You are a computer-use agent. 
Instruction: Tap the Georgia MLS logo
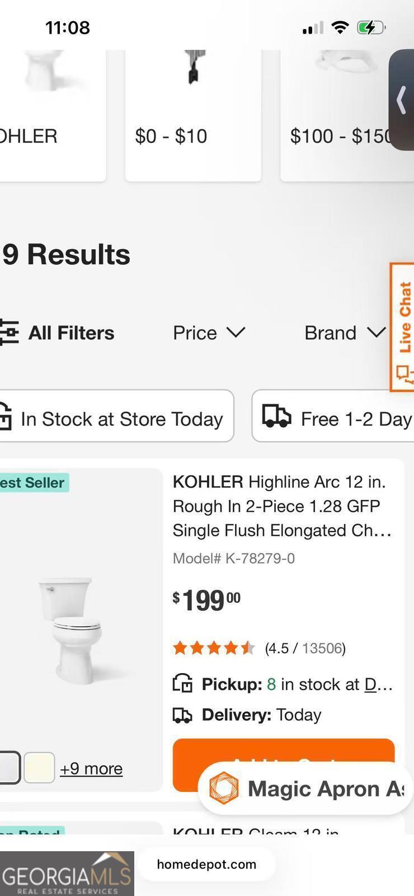67,874
